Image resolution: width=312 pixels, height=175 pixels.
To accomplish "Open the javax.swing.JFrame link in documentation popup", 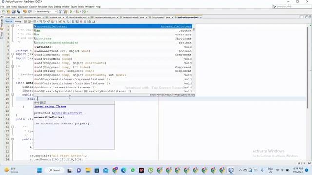I will pyautogui.click(x=50, y=106).
